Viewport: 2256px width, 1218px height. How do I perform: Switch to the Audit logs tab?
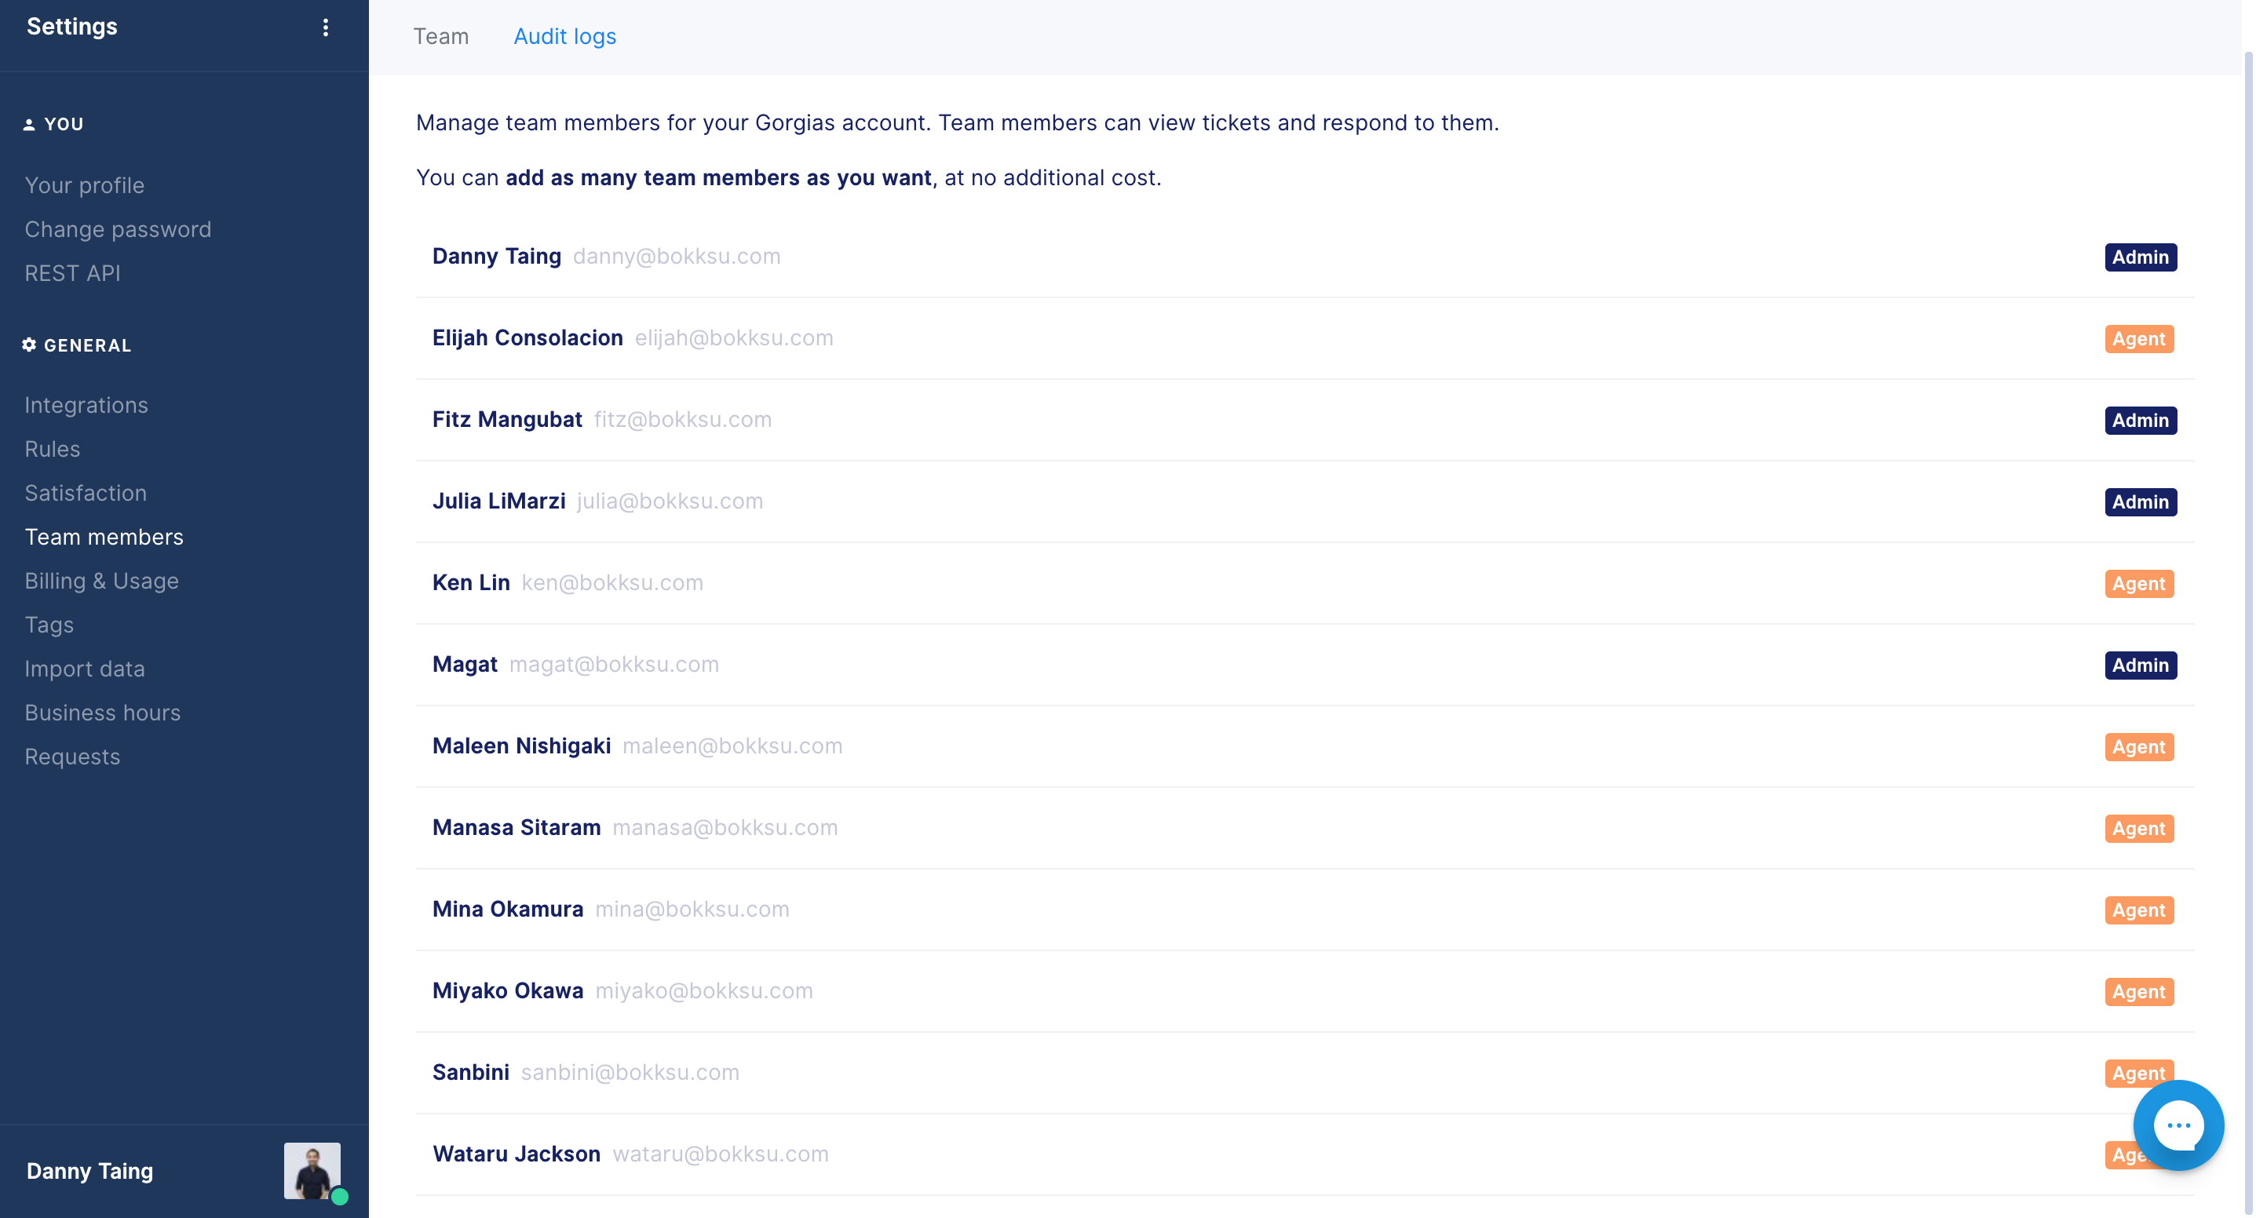564,37
